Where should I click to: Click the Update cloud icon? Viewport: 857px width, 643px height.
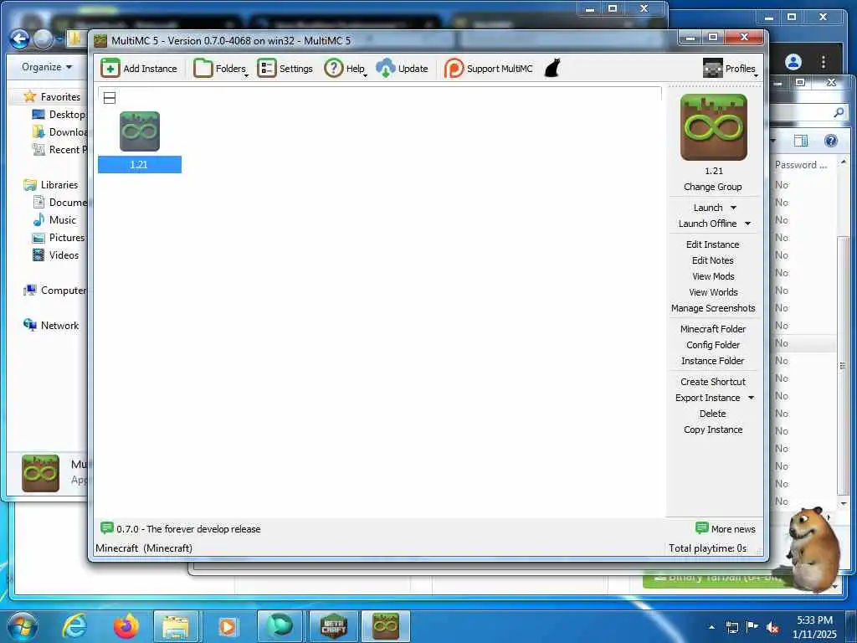(385, 69)
